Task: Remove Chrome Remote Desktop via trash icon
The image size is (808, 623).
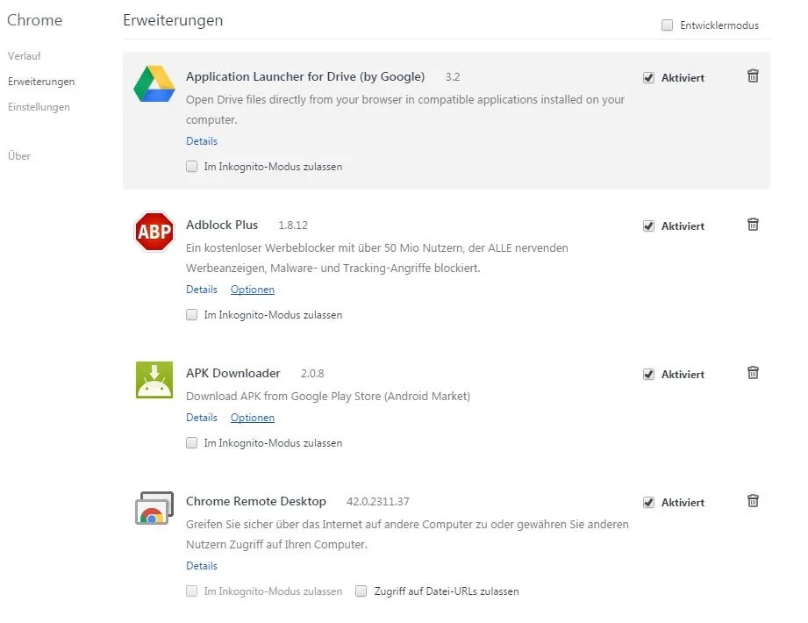Action: 753,500
